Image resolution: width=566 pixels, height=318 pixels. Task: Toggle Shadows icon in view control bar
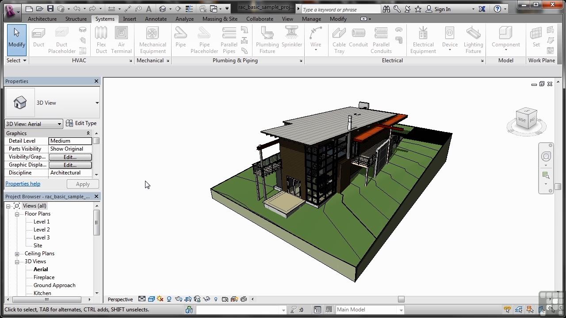tap(169, 299)
